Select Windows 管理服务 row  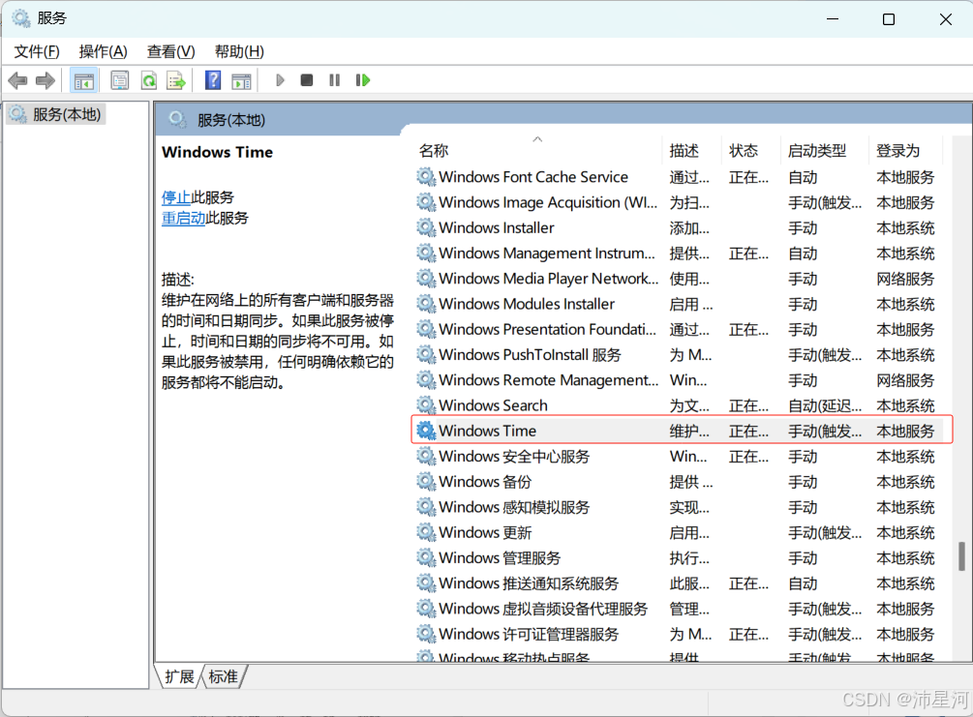[680, 557]
